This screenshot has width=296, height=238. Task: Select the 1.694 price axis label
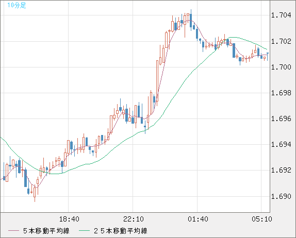tap(281, 145)
